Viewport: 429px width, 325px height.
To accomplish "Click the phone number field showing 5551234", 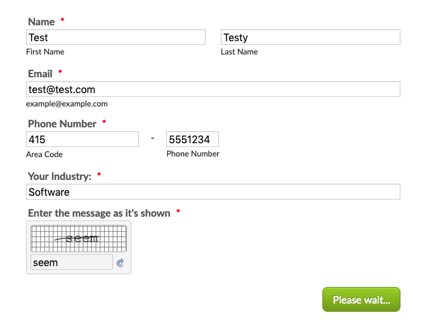I will pos(192,139).
